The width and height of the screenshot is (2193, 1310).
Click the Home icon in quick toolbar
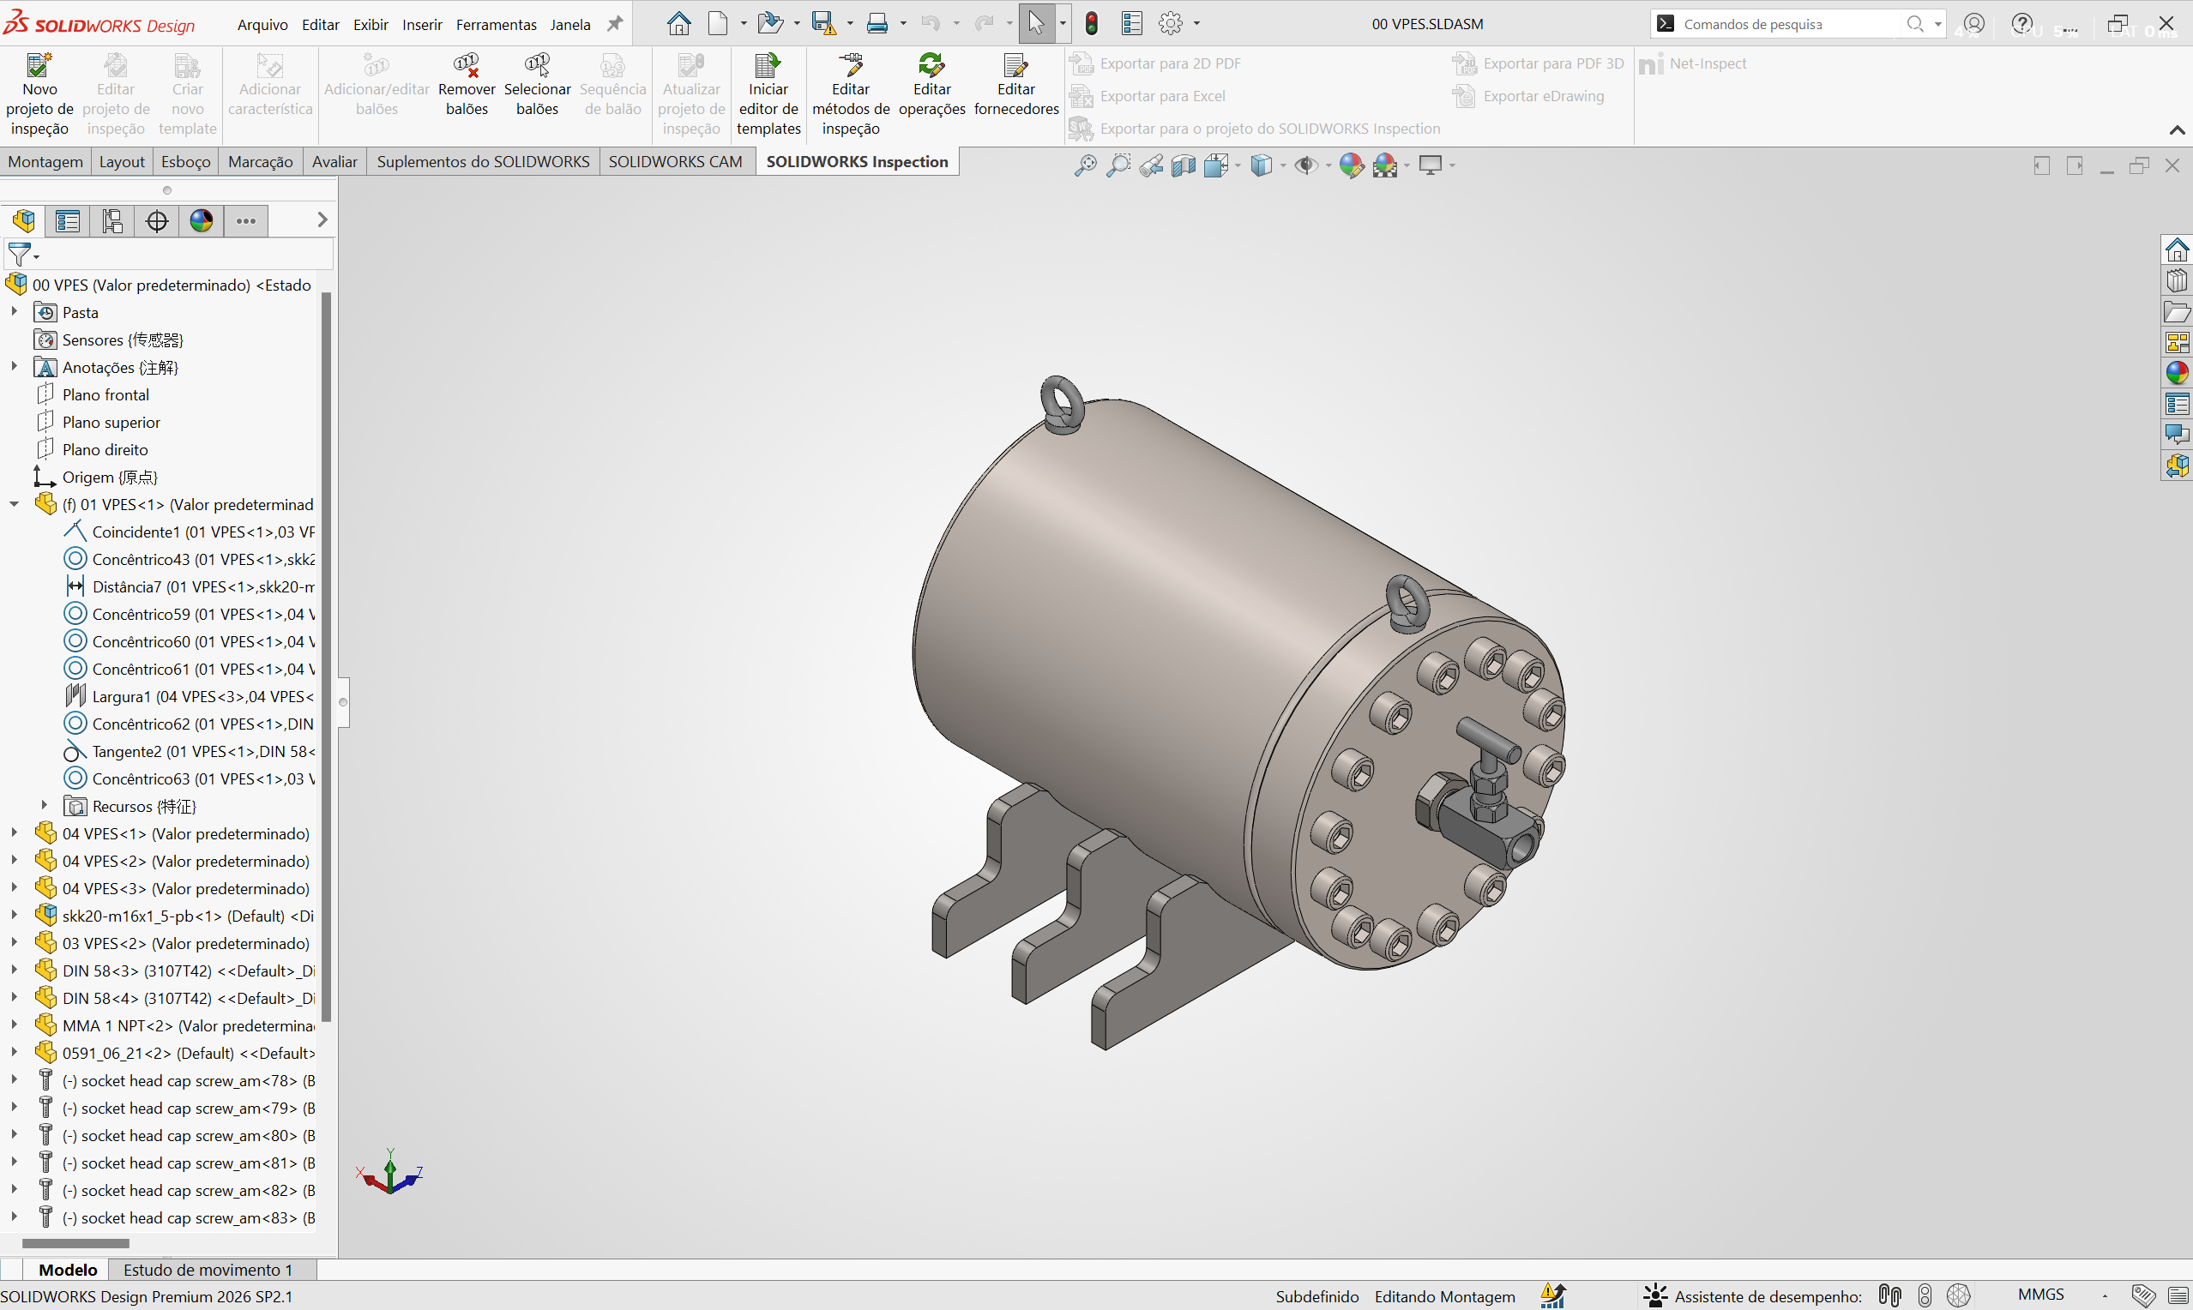[678, 23]
